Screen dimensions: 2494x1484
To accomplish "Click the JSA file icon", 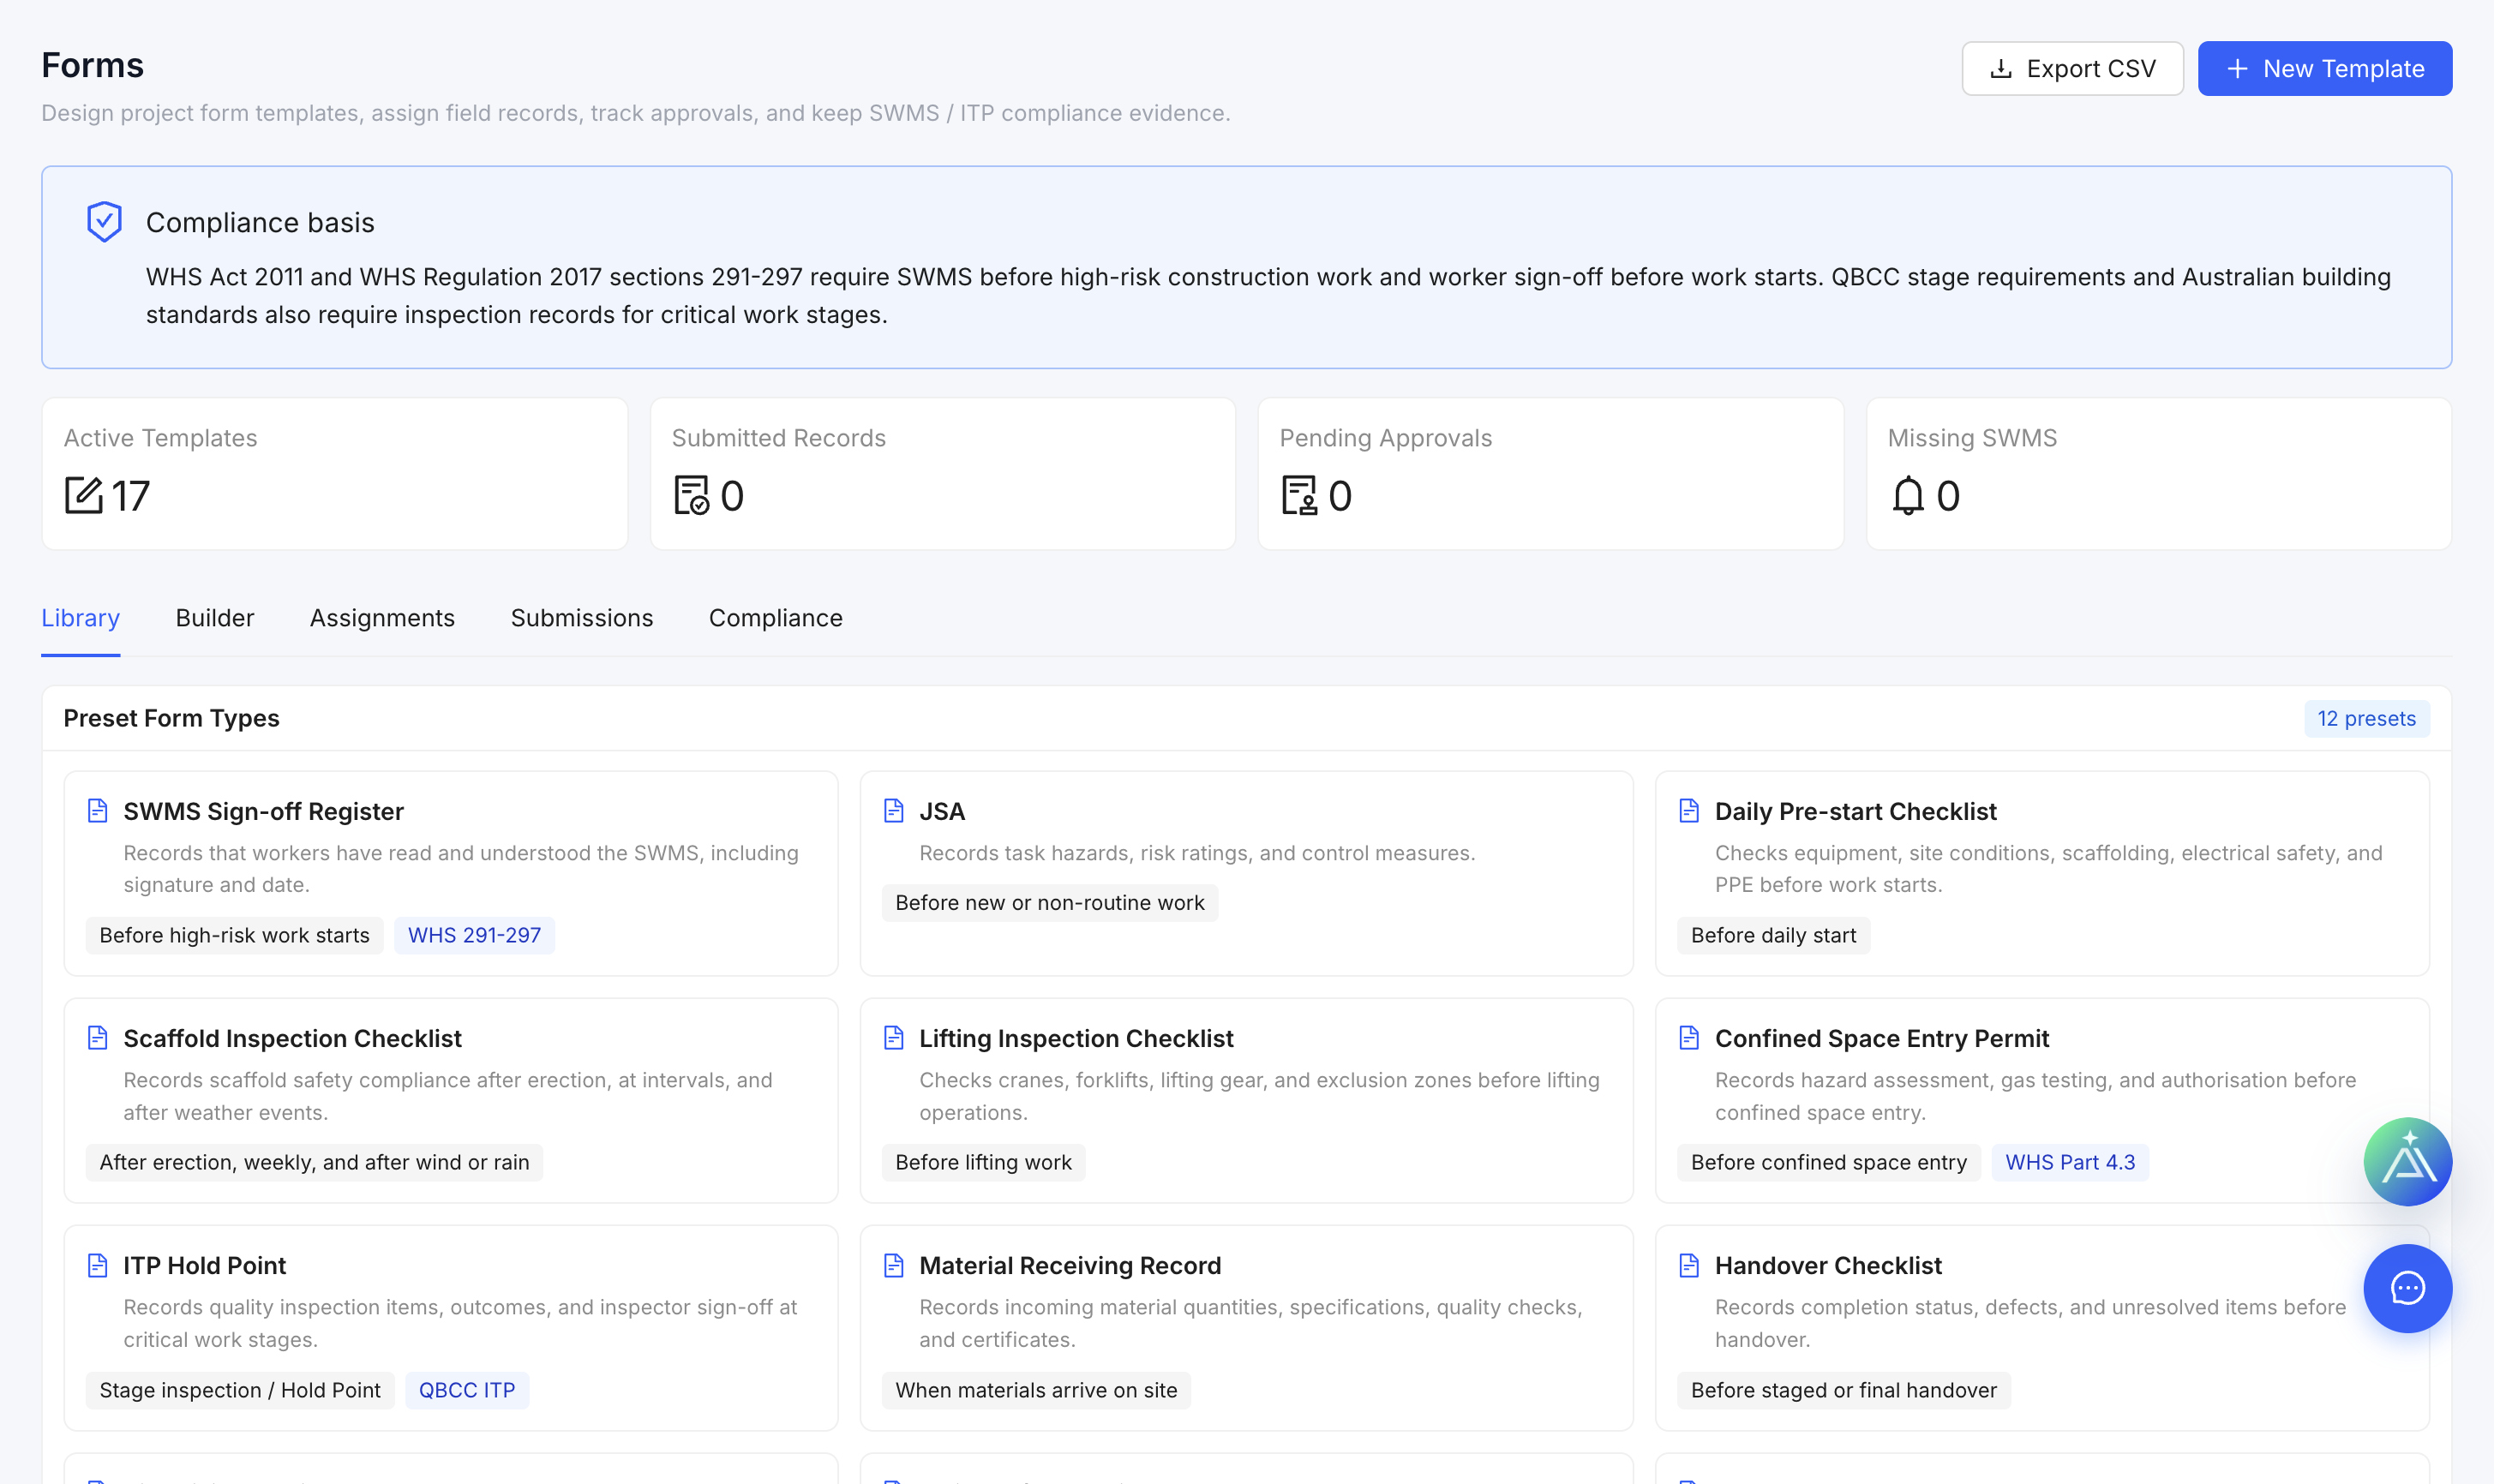I will [893, 810].
